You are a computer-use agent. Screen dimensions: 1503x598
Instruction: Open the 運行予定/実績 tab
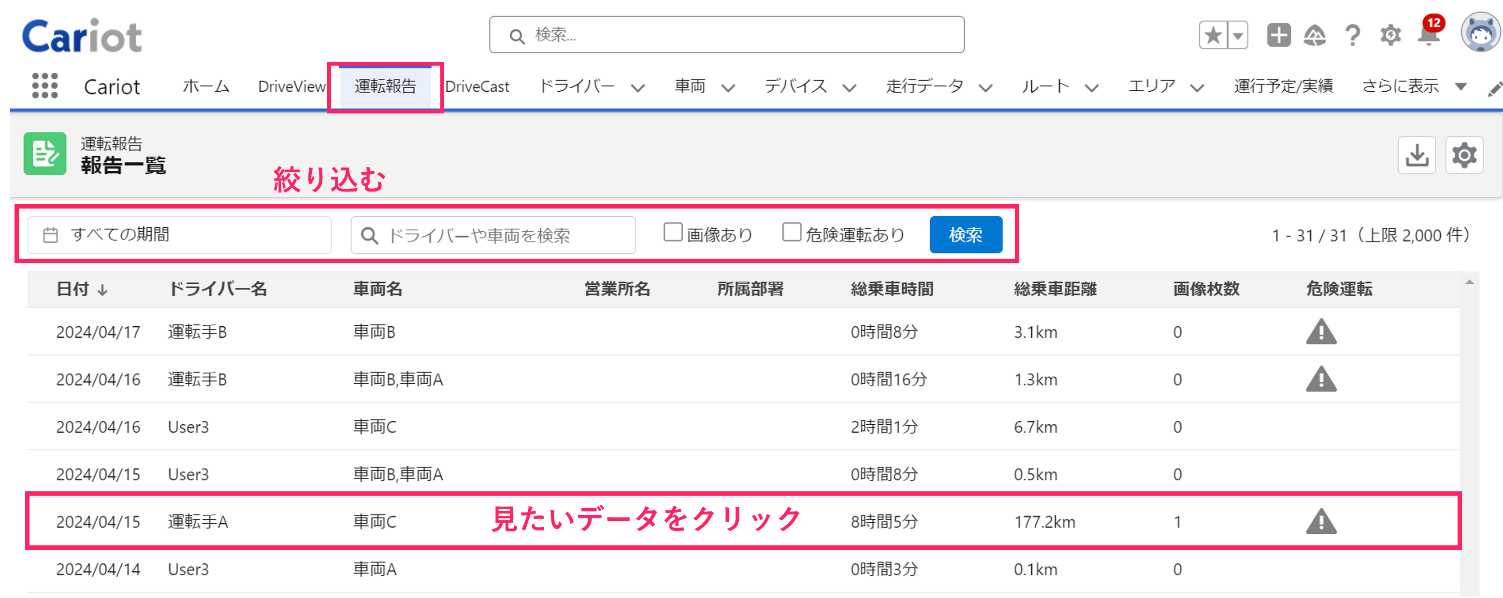(x=1283, y=86)
